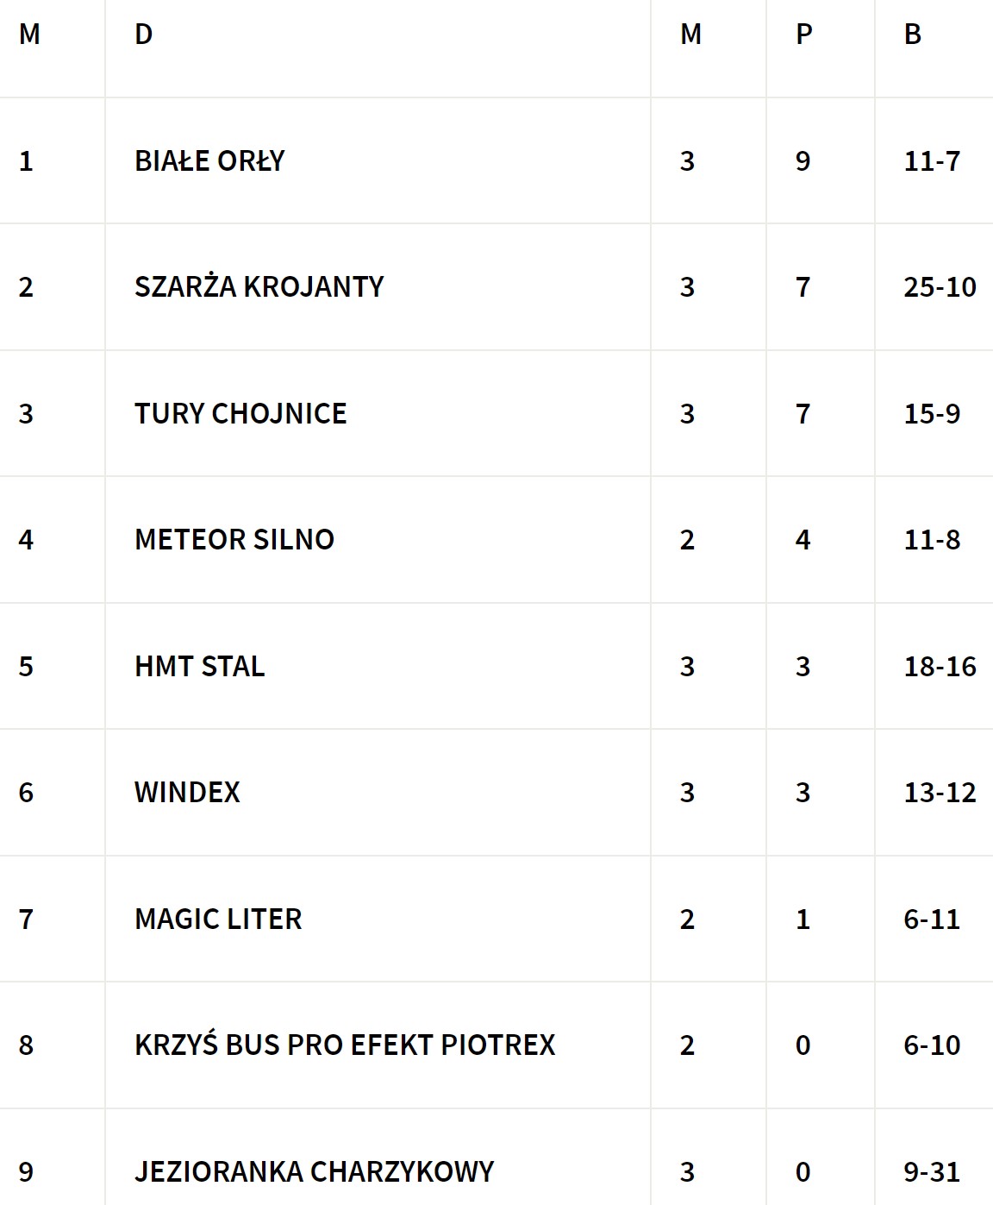Open KRZYŚ BUS PRO EFEKT PIOTREX entry

[345, 1045]
